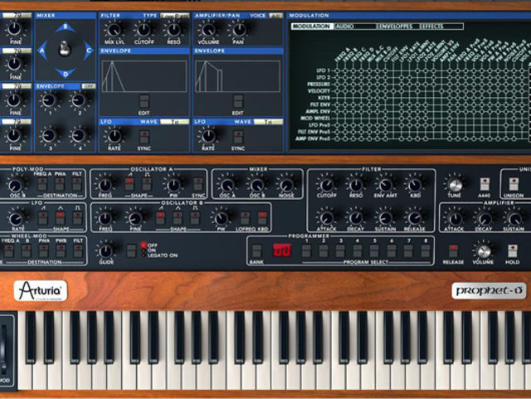
Task: Click the blue D arrow on the Mixer joystick
Action: 66,72
